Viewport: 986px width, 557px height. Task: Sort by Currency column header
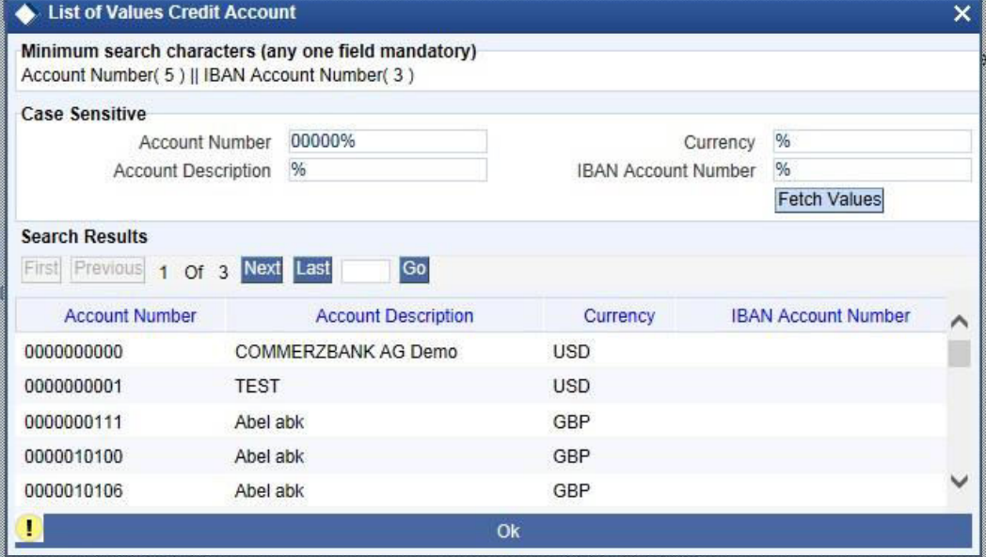coord(619,315)
